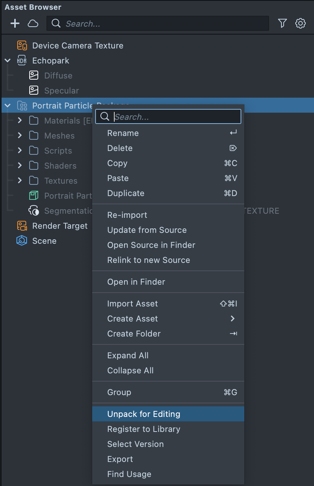Choose Find Usage menu entry

(129, 474)
